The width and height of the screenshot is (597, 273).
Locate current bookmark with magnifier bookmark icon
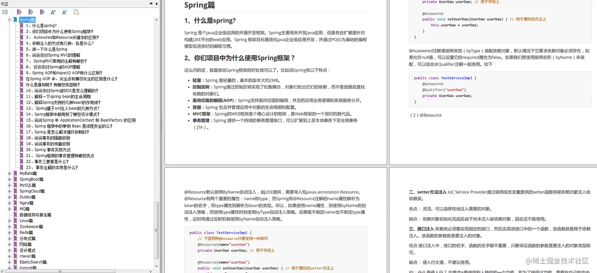[x=42, y=12]
